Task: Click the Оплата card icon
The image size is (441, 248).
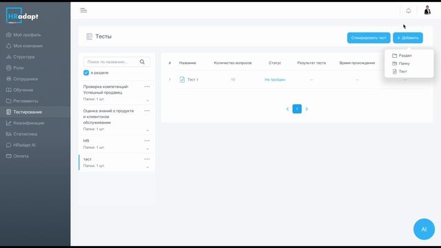Action: tap(9, 156)
